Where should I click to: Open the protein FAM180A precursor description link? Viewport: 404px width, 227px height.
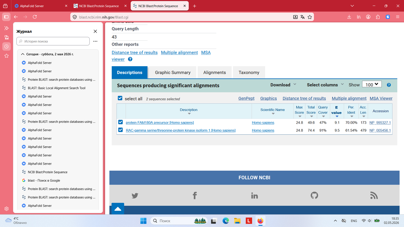tap(160, 122)
